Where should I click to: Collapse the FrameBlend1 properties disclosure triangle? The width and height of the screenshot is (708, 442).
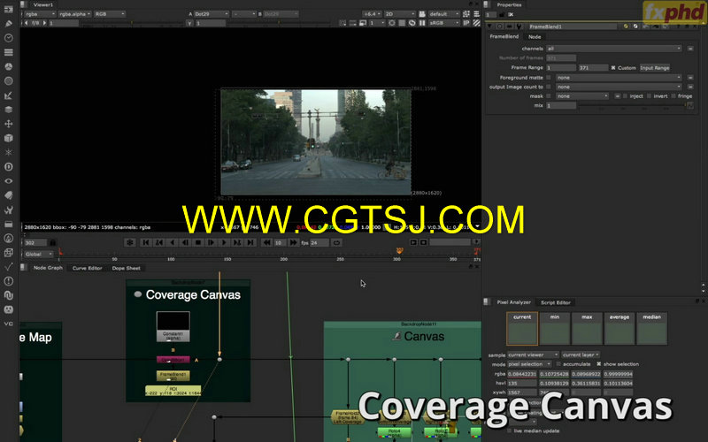490,27
